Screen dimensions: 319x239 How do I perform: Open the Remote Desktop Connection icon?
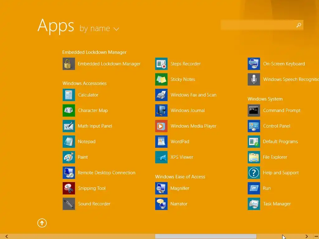pos(69,173)
